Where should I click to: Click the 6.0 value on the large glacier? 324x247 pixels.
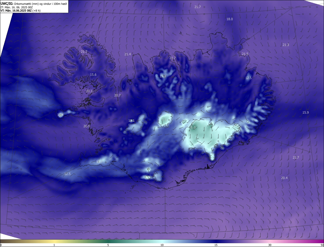coord(193,128)
